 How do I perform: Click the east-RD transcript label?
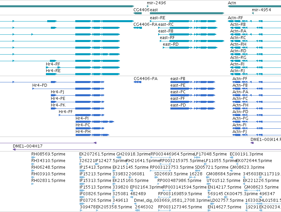171,44
